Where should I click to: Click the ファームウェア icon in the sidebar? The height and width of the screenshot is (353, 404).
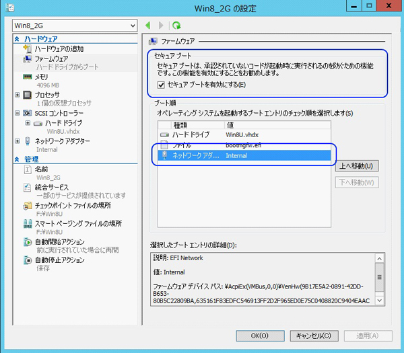coord(28,59)
